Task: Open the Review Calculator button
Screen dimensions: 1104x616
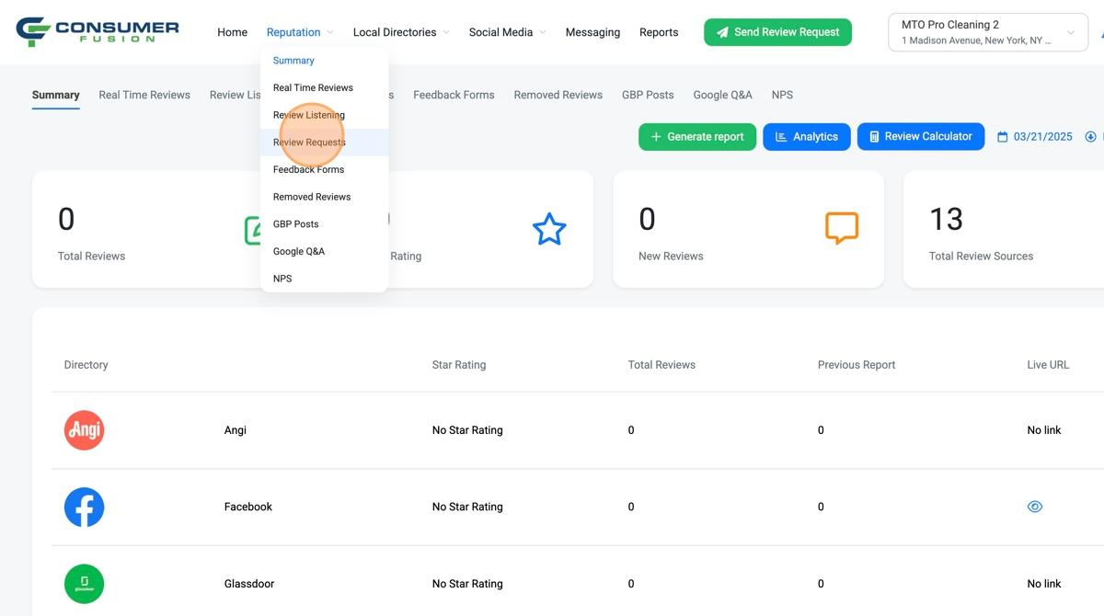Action: coord(921,137)
